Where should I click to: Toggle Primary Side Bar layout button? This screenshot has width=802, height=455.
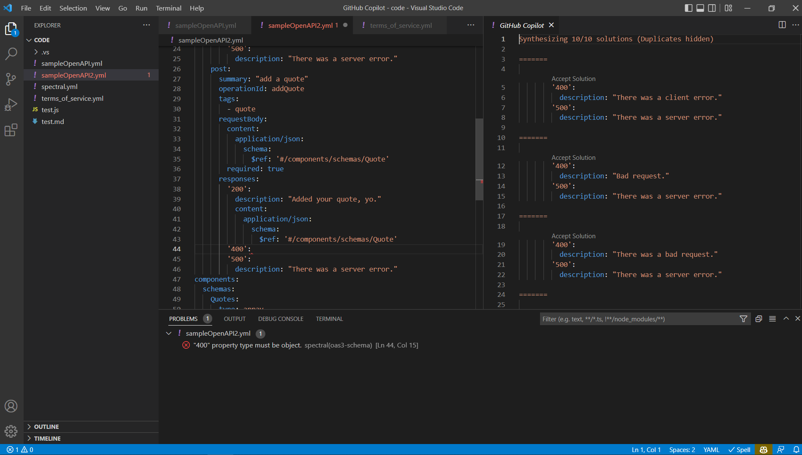pos(689,8)
